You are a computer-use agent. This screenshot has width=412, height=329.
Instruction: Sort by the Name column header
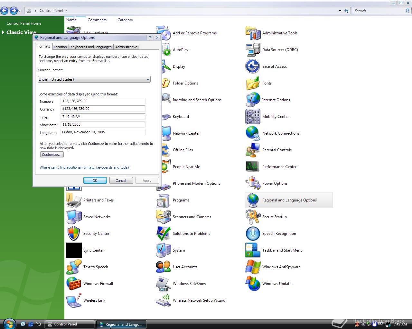71,20
